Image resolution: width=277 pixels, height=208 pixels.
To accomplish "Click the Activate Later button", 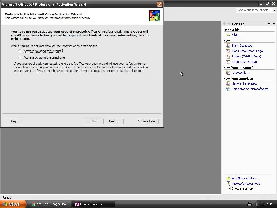I will (x=147, y=121).
